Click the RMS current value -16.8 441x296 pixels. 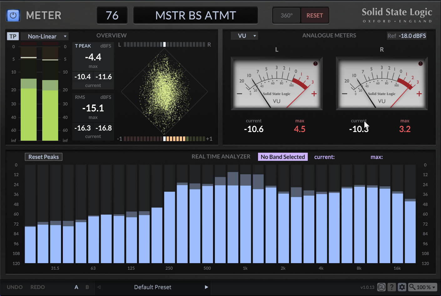click(104, 128)
